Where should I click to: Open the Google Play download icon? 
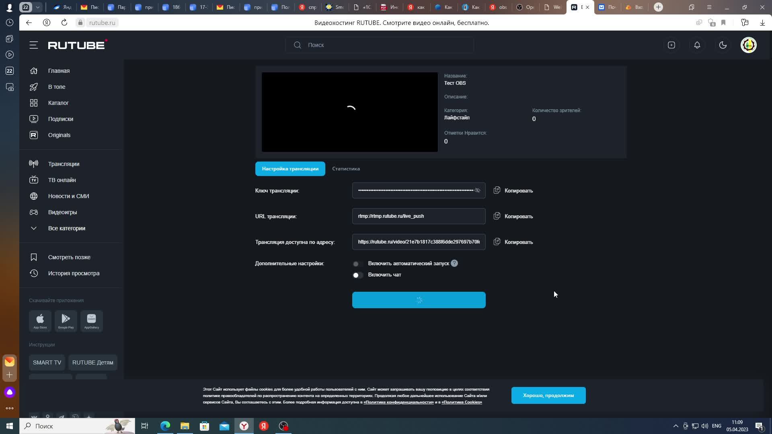66,321
